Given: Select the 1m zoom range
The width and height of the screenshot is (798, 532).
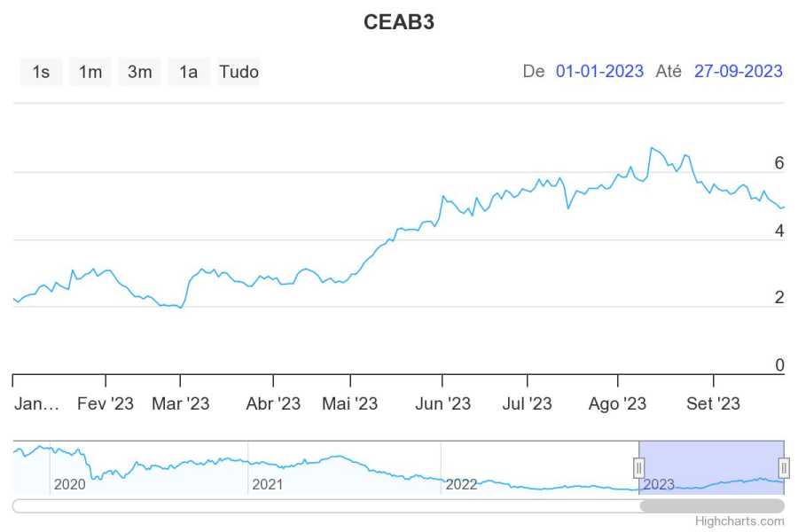Looking at the screenshot, I should click(x=90, y=72).
